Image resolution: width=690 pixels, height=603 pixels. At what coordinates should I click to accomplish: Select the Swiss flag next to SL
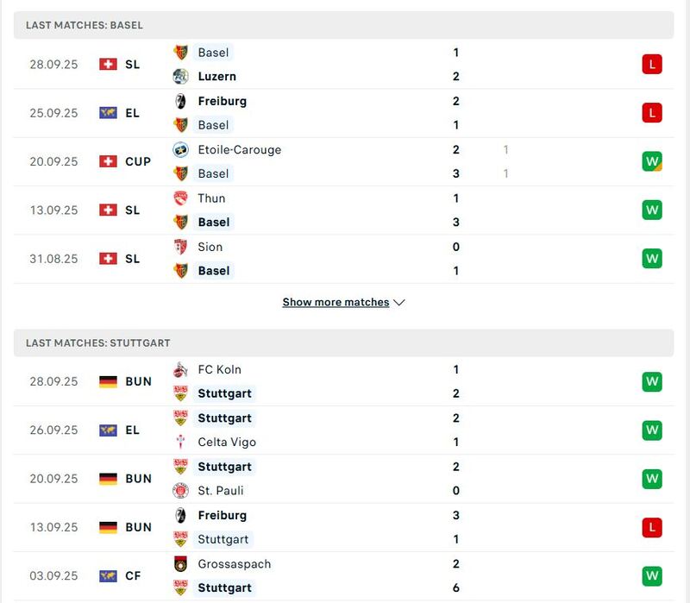coord(110,64)
